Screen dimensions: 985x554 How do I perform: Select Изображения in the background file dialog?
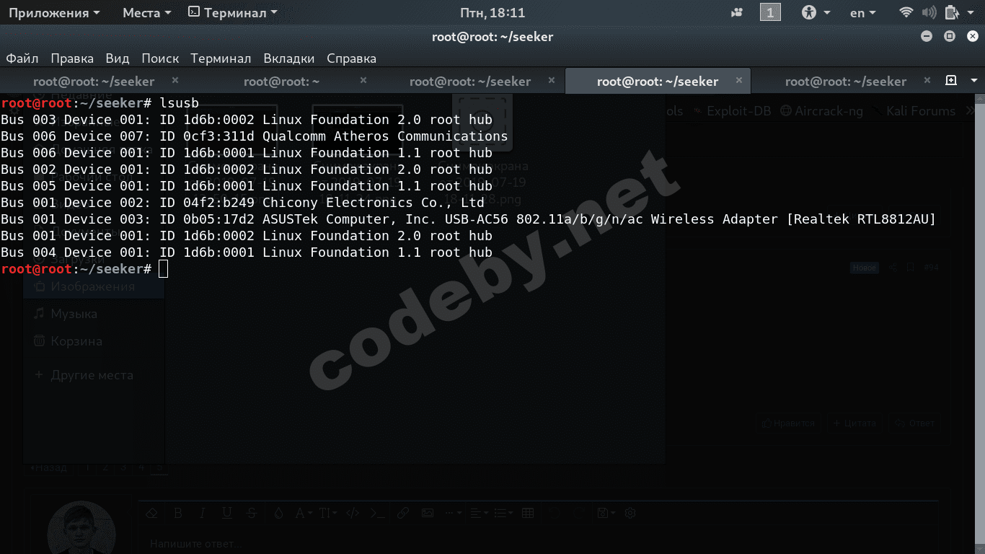click(x=93, y=286)
